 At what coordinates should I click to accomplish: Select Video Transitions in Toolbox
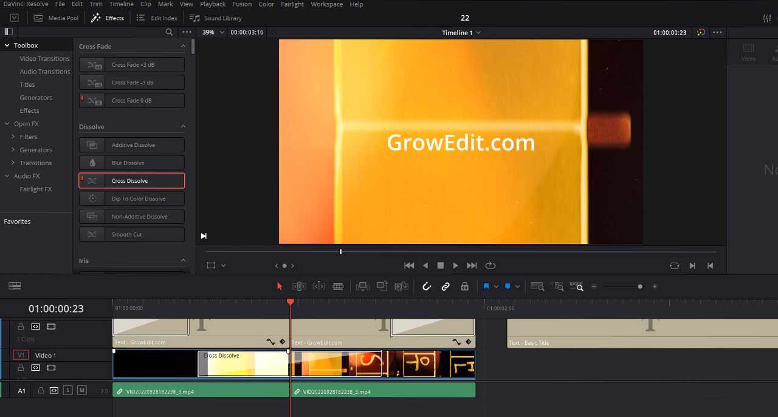[x=44, y=58]
